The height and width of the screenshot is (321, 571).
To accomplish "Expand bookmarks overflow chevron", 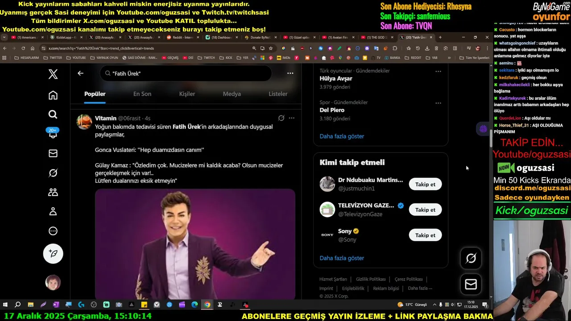I will coord(449,58).
